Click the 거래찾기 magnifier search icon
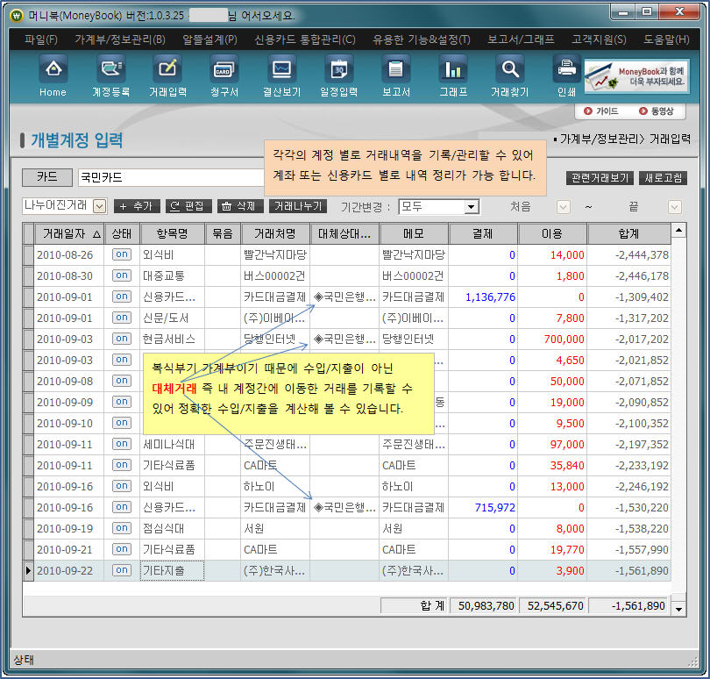The image size is (710, 679). point(509,70)
